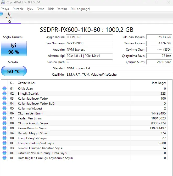This screenshot has width=173, height=176.
Task: Click the status orb for Yazma Komutu Sayısı
Action: tap(4, 128)
